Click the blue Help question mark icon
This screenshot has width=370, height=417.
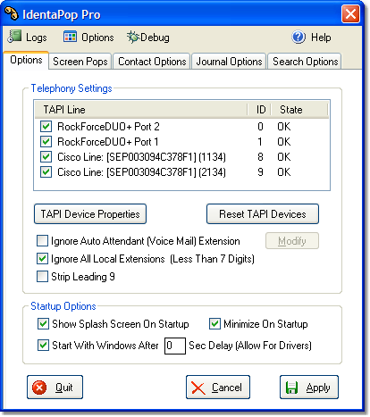[299, 37]
